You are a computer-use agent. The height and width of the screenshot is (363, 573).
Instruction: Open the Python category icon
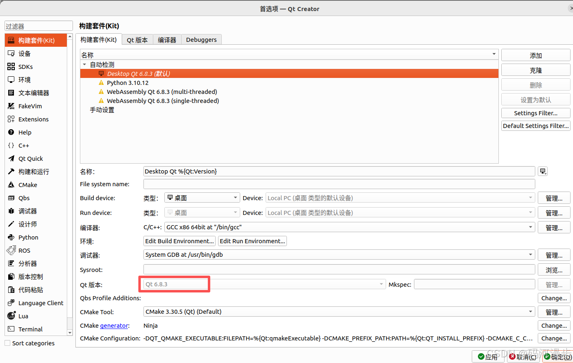tap(11, 237)
